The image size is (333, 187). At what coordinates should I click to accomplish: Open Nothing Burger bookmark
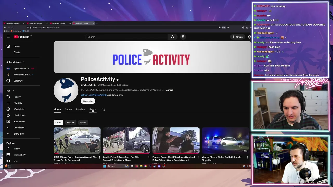[x=16, y=31]
